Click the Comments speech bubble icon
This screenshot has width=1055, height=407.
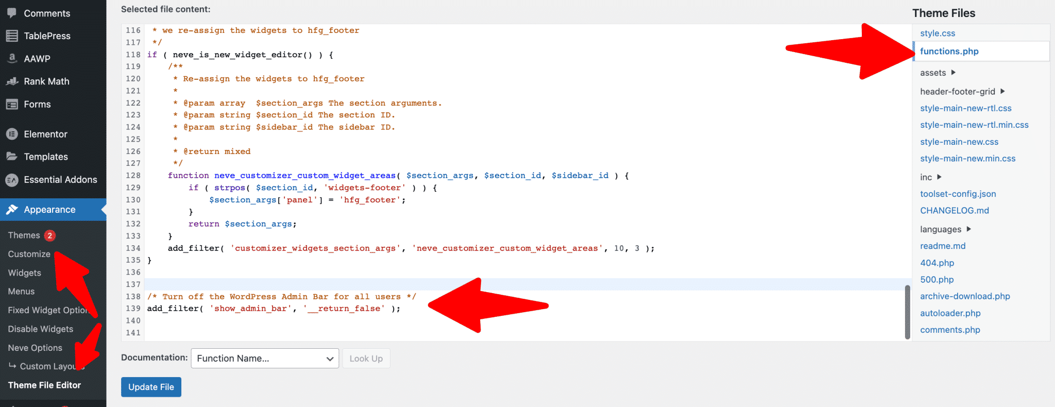click(12, 13)
